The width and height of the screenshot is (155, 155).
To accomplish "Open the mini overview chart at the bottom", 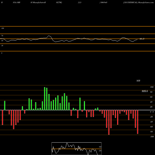I will (77, 148).
